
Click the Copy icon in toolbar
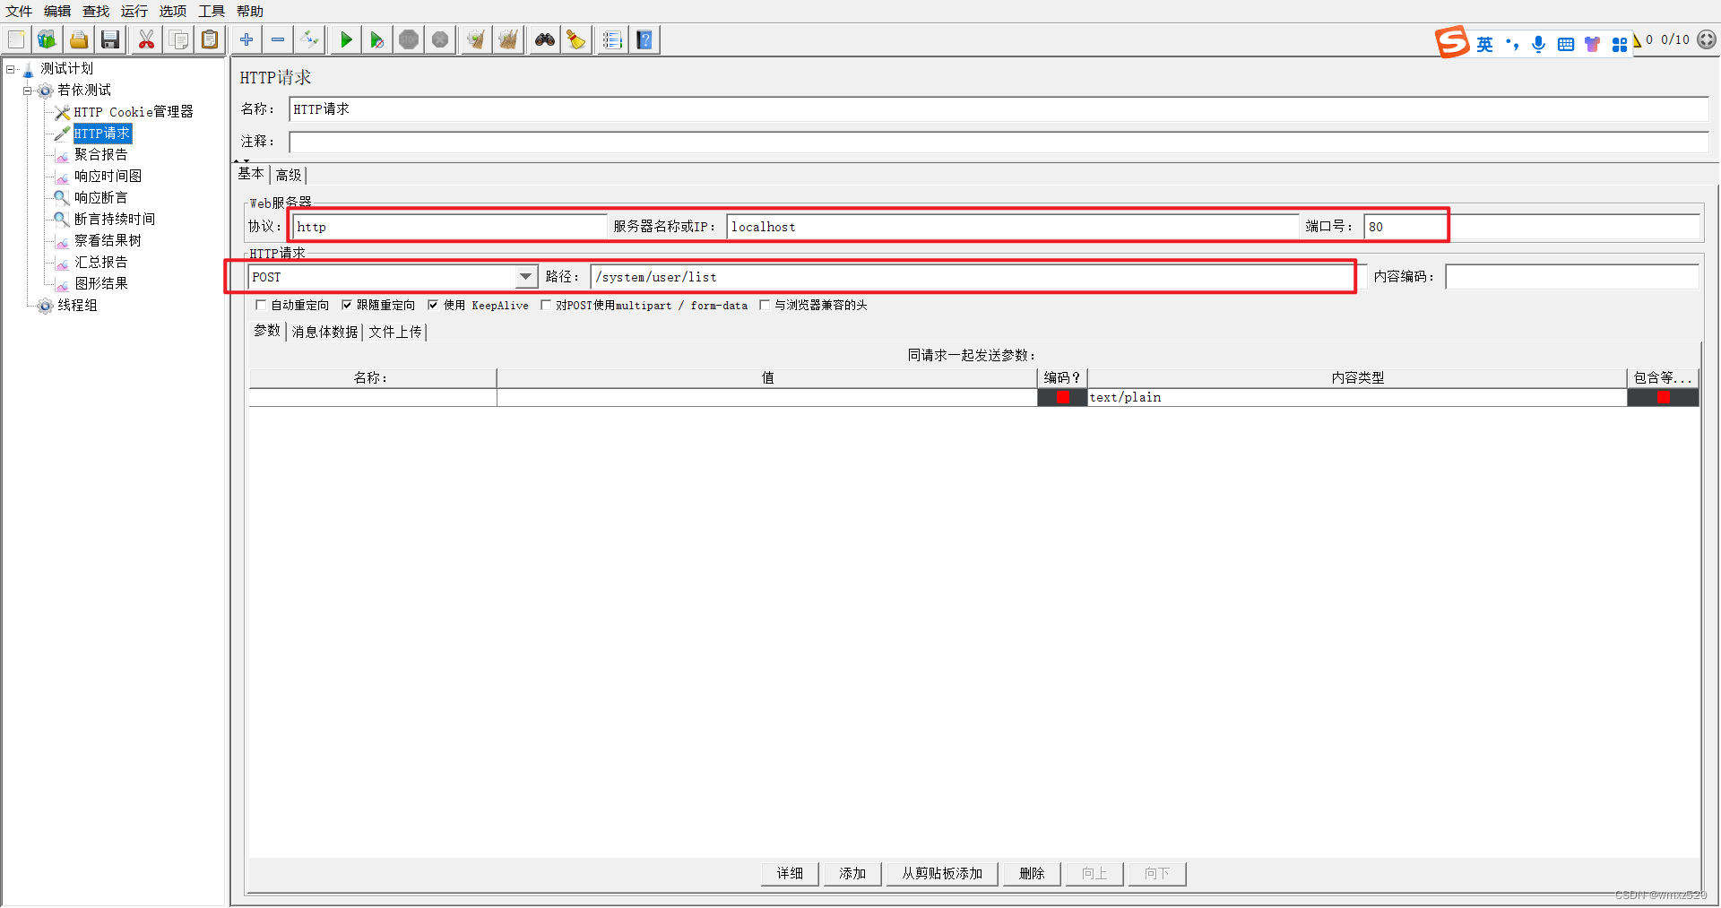pos(178,39)
